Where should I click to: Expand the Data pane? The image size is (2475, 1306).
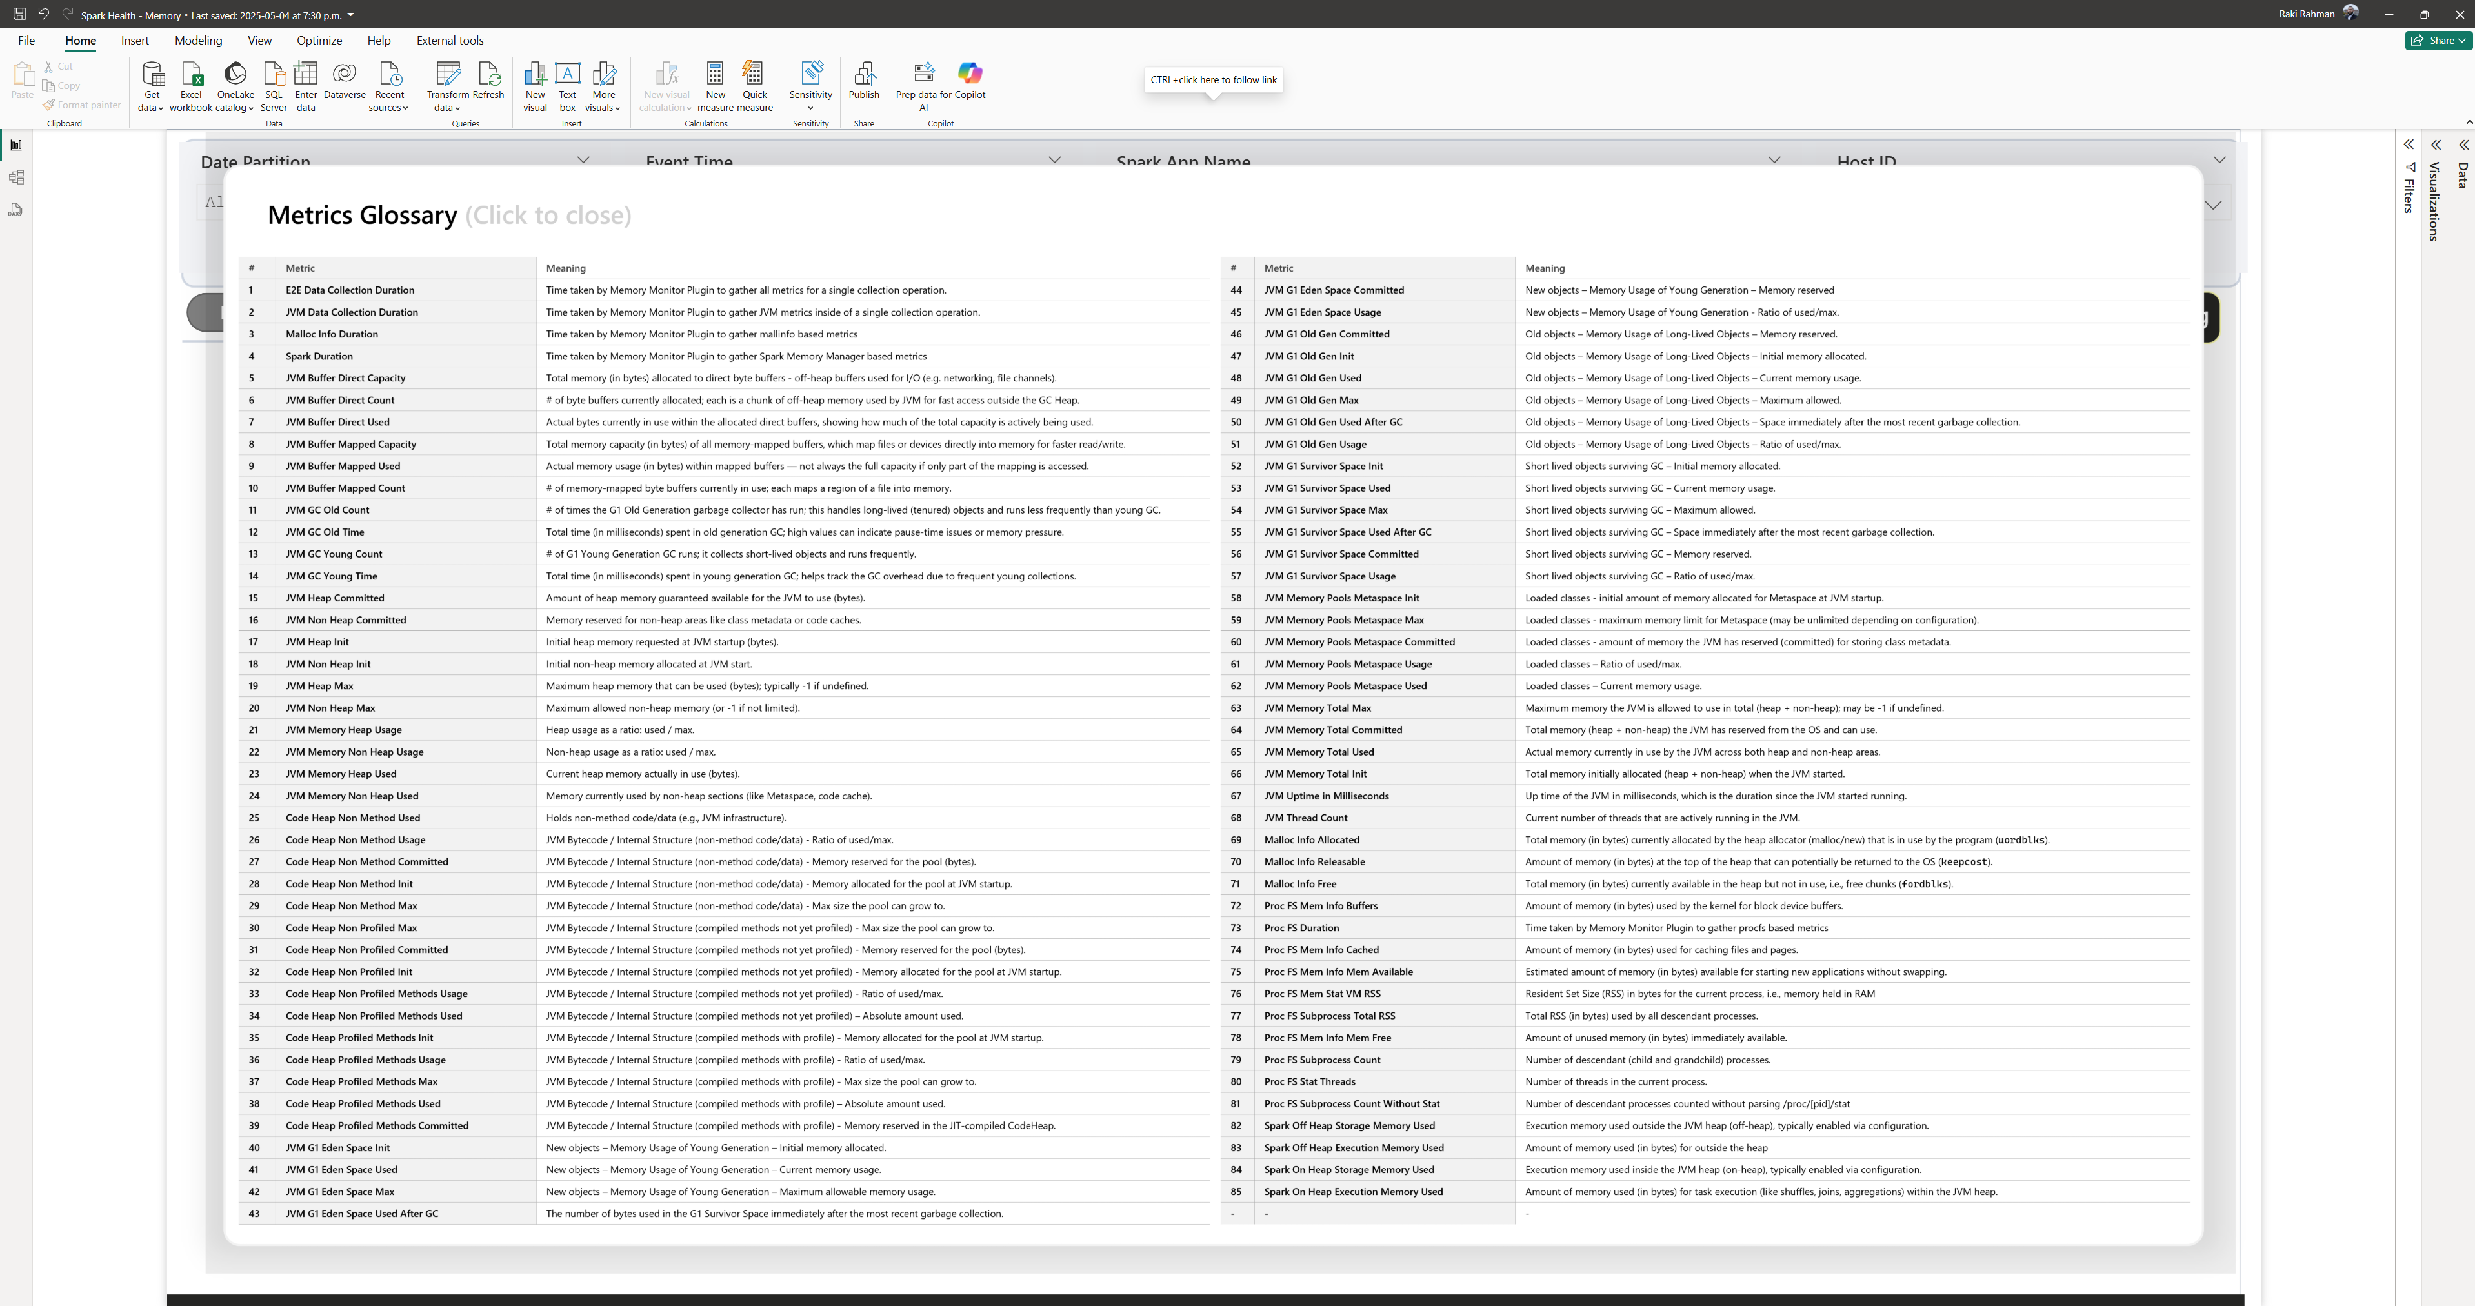2463,145
